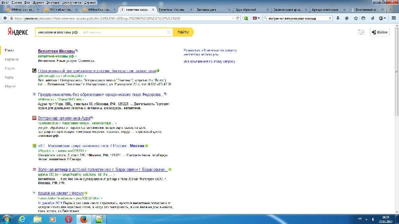The width and height of the screenshot is (399, 224).
Task: Select Карты in Yandex sidebar
Action: tap(9, 77)
